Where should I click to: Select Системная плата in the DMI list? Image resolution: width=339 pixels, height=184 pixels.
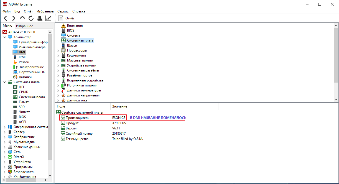(x=77, y=40)
